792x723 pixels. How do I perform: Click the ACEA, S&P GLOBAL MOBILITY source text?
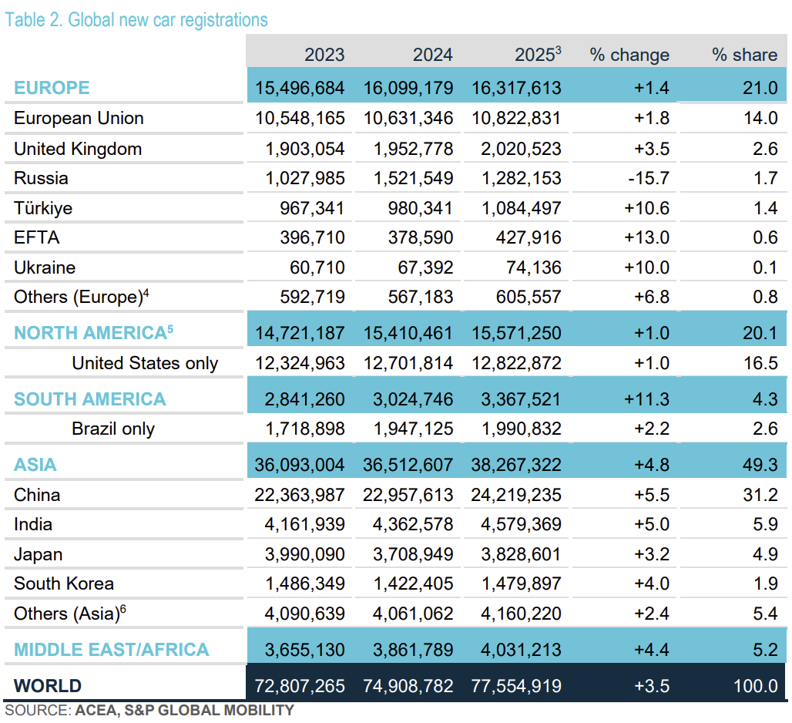[x=184, y=711]
